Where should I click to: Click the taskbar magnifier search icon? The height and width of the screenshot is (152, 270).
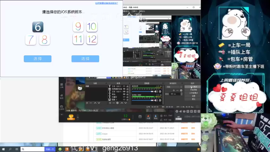pyautogui.click(x=10, y=149)
